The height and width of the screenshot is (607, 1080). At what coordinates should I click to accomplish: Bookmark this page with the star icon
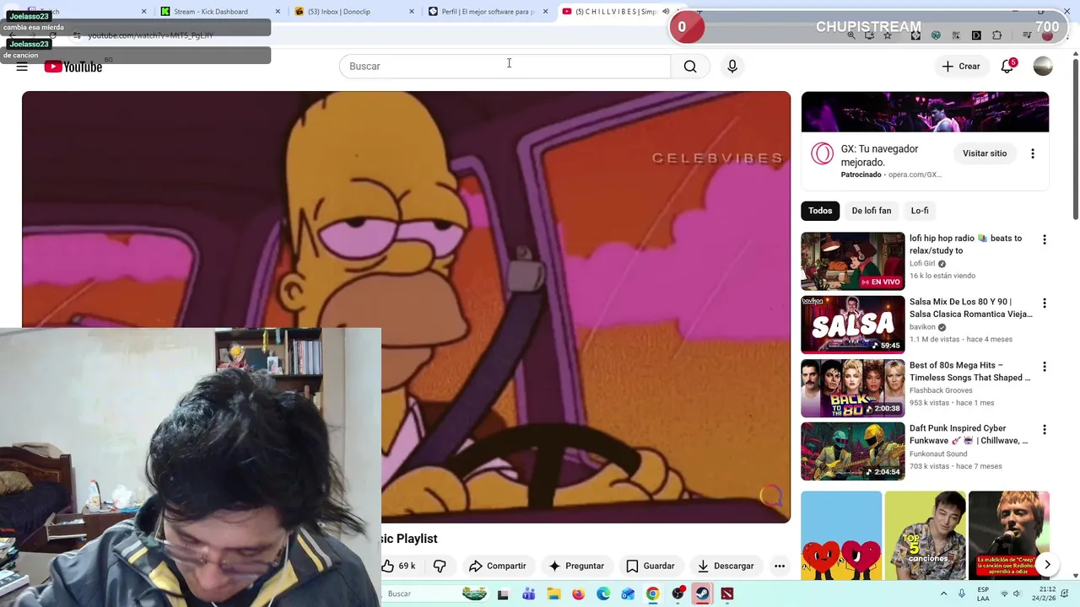(888, 35)
